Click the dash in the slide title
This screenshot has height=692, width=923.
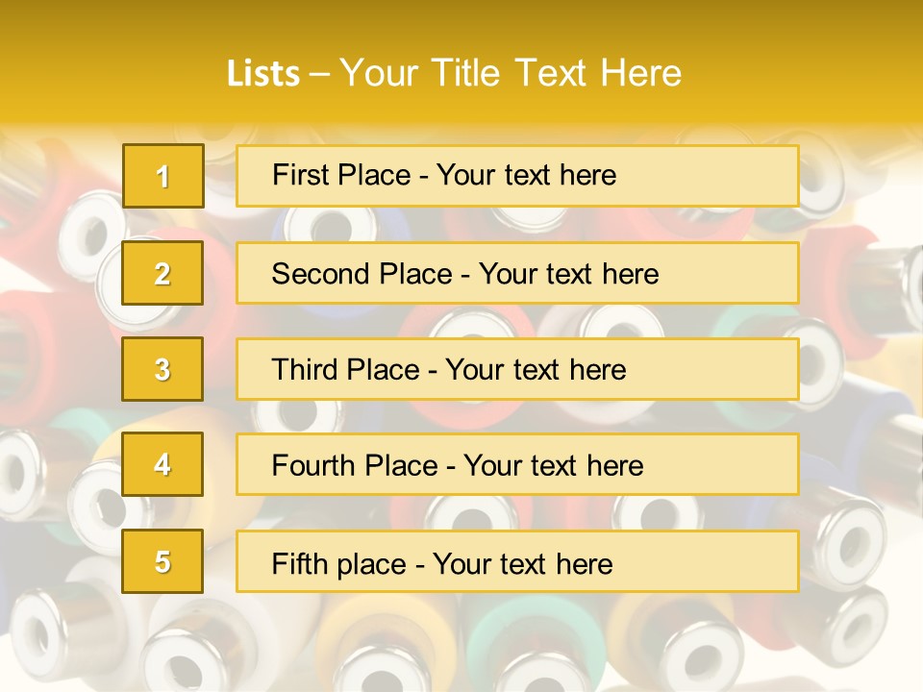[319, 74]
